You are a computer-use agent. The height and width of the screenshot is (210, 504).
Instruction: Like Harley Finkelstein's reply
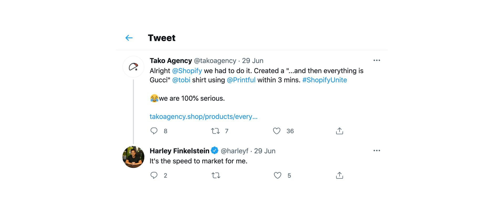click(277, 175)
